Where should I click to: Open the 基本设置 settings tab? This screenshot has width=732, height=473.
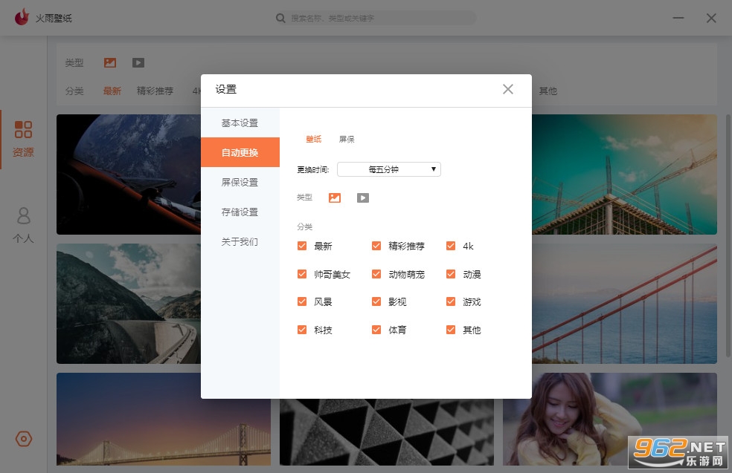(x=240, y=123)
